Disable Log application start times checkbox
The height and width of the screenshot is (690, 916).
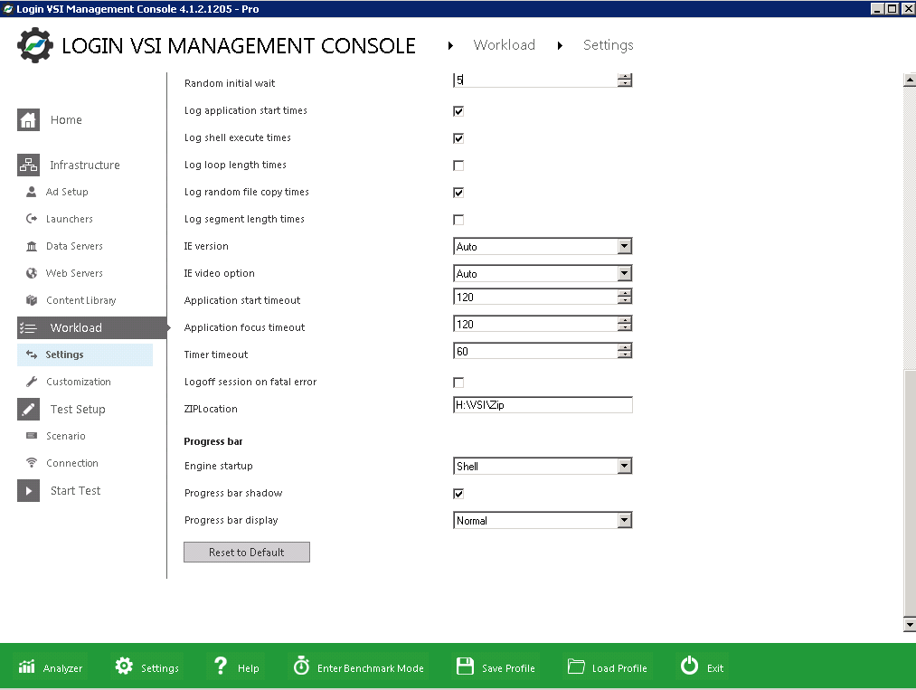(458, 111)
